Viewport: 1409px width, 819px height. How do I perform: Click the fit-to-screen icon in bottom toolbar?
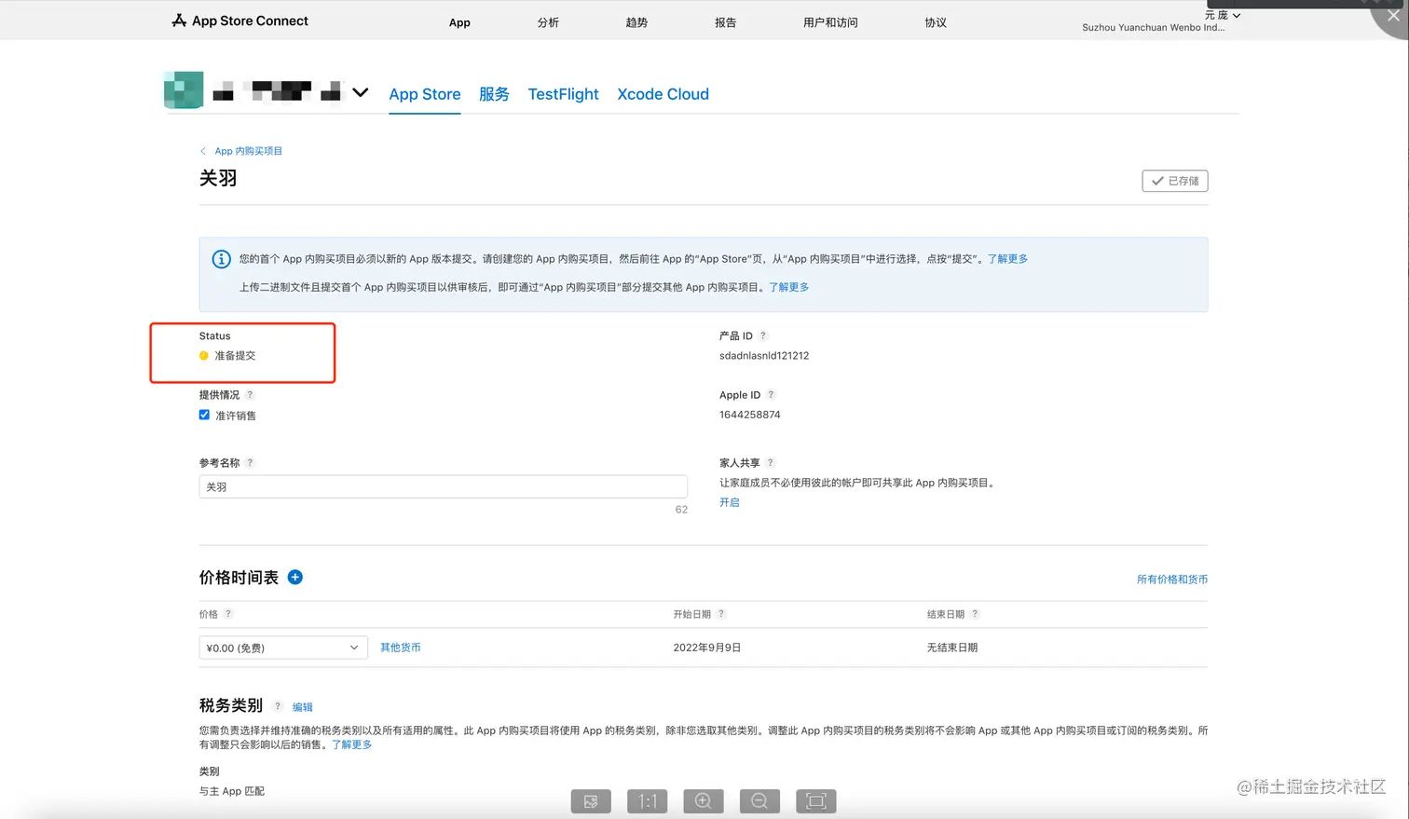[x=815, y=801]
